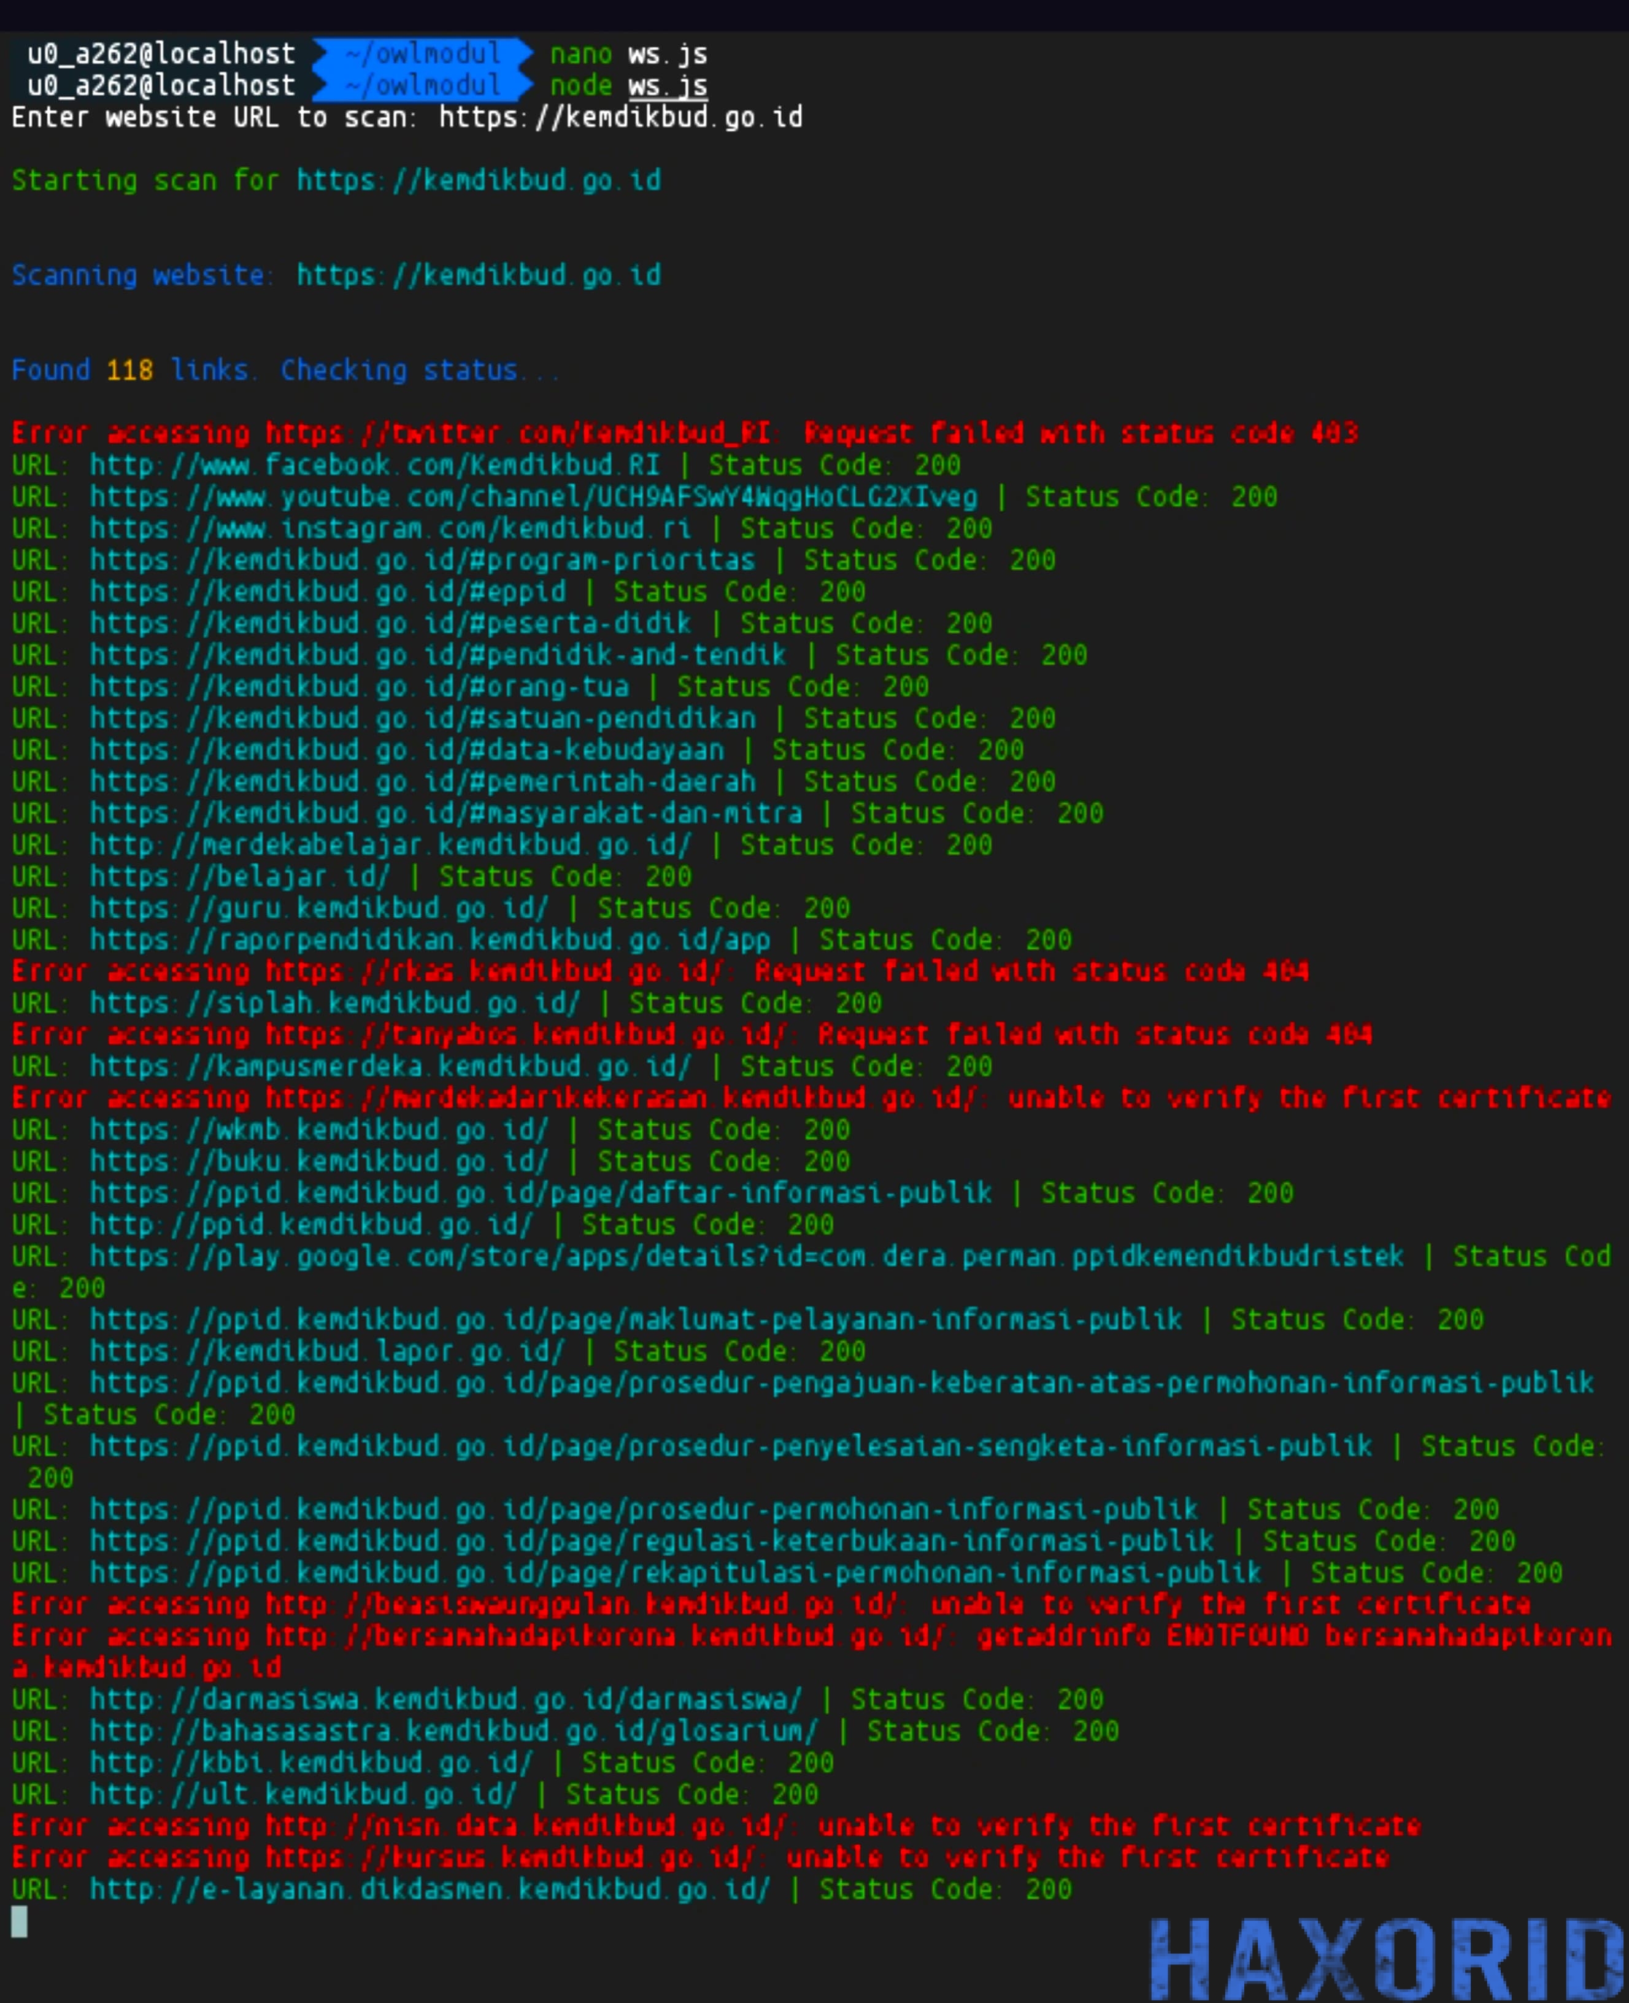Click the #peserta-didik URL

coord(390,624)
